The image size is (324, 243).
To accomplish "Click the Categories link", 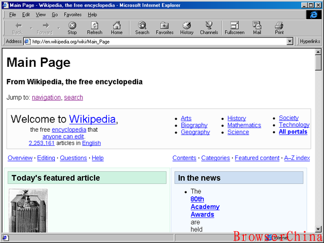I will click(216, 158).
